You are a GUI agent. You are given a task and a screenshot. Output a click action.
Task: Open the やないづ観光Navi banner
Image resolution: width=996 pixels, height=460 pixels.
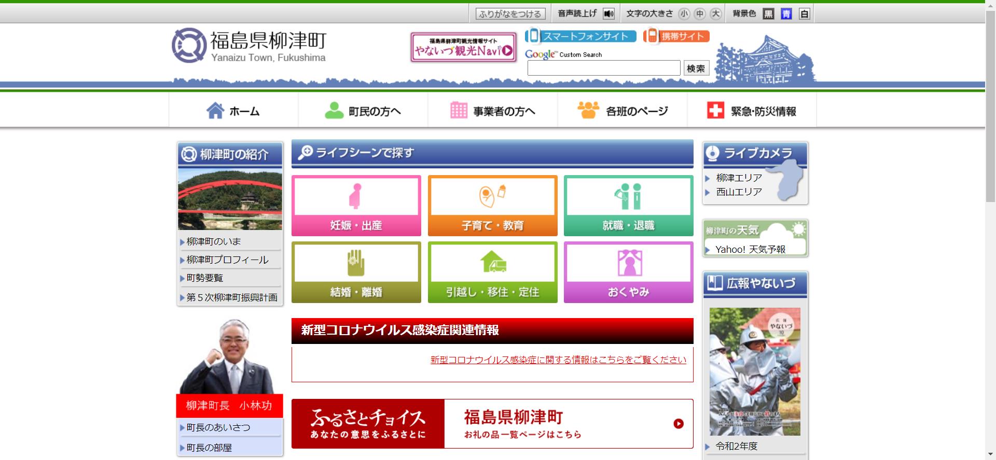[x=464, y=47]
